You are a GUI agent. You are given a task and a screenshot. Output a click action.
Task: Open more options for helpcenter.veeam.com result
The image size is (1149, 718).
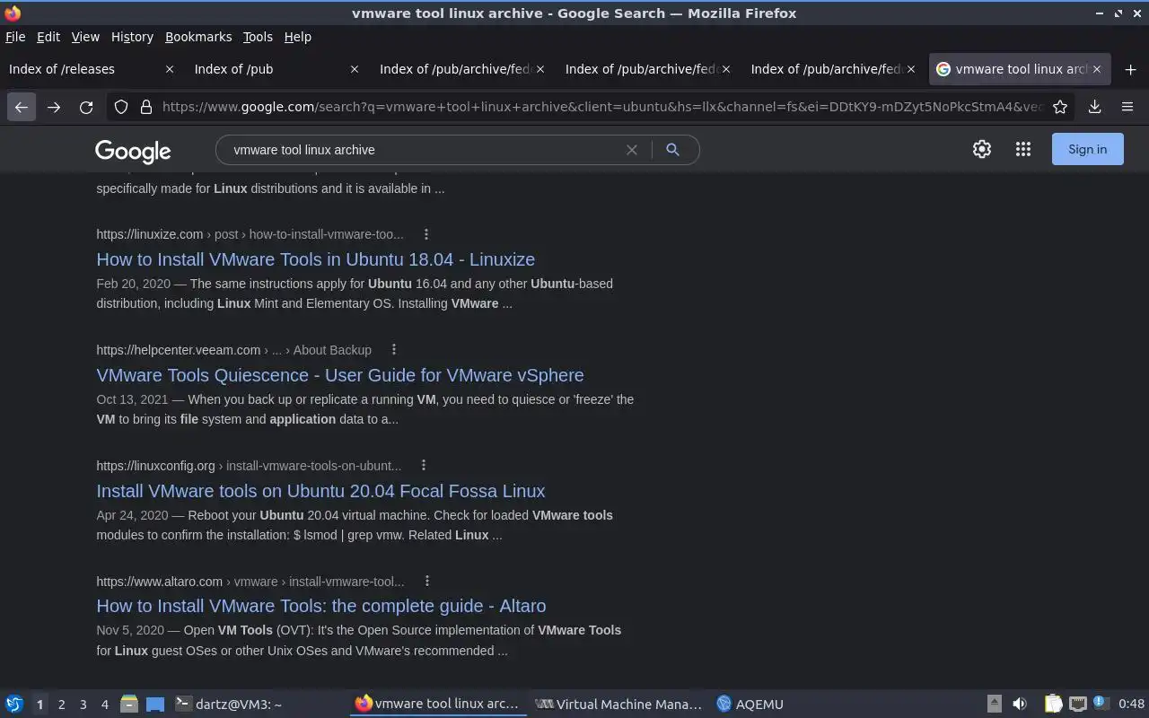(x=394, y=349)
